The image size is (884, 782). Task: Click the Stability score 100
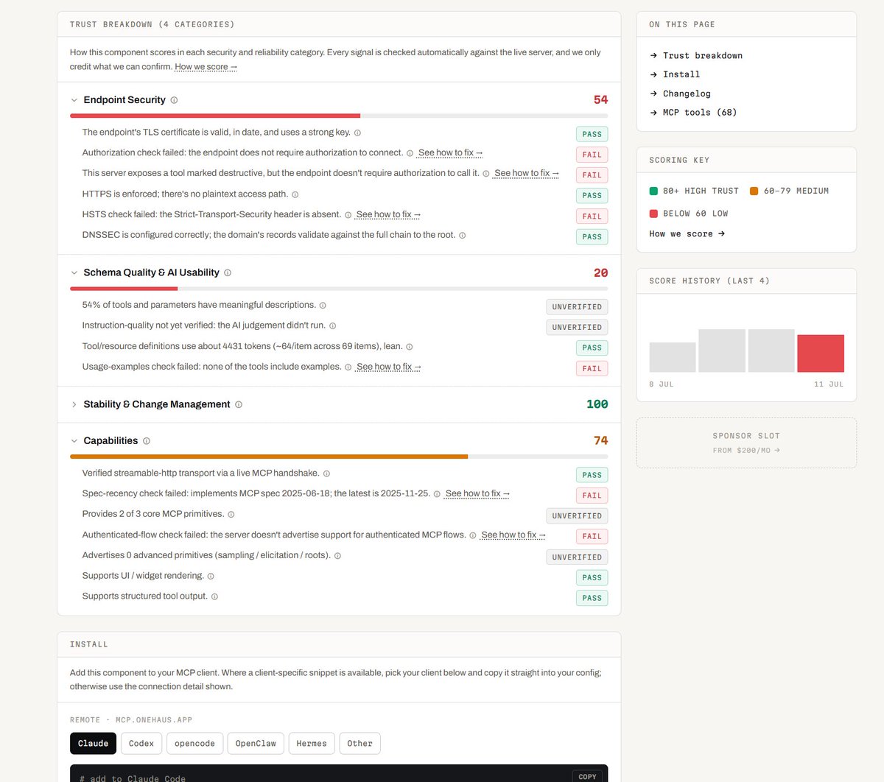click(597, 404)
